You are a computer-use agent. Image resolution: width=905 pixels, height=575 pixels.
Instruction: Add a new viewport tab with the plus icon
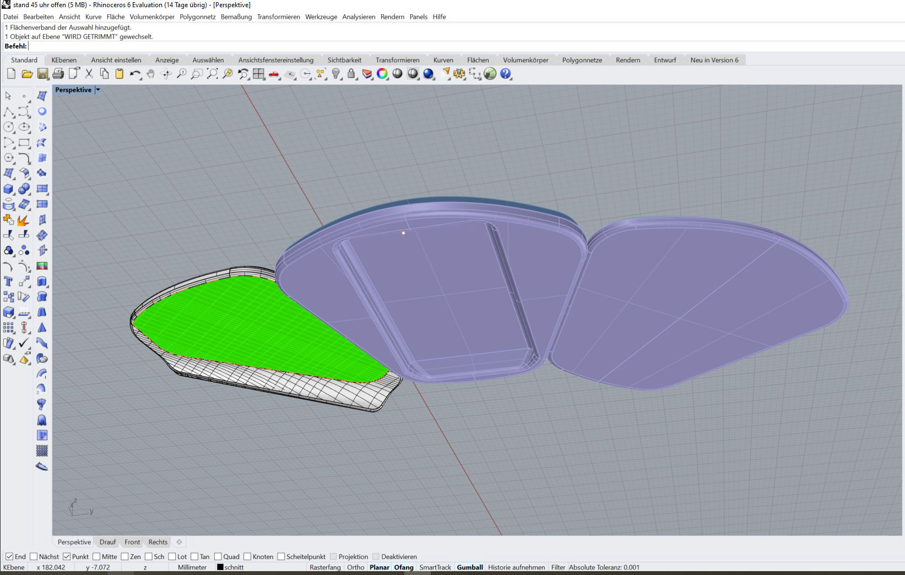[x=179, y=542]
